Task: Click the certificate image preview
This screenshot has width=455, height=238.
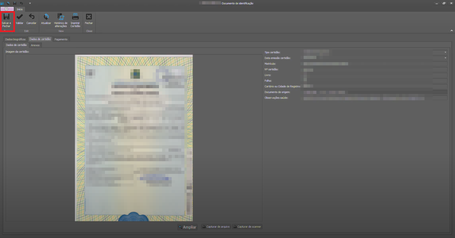Action: [134, 138]
